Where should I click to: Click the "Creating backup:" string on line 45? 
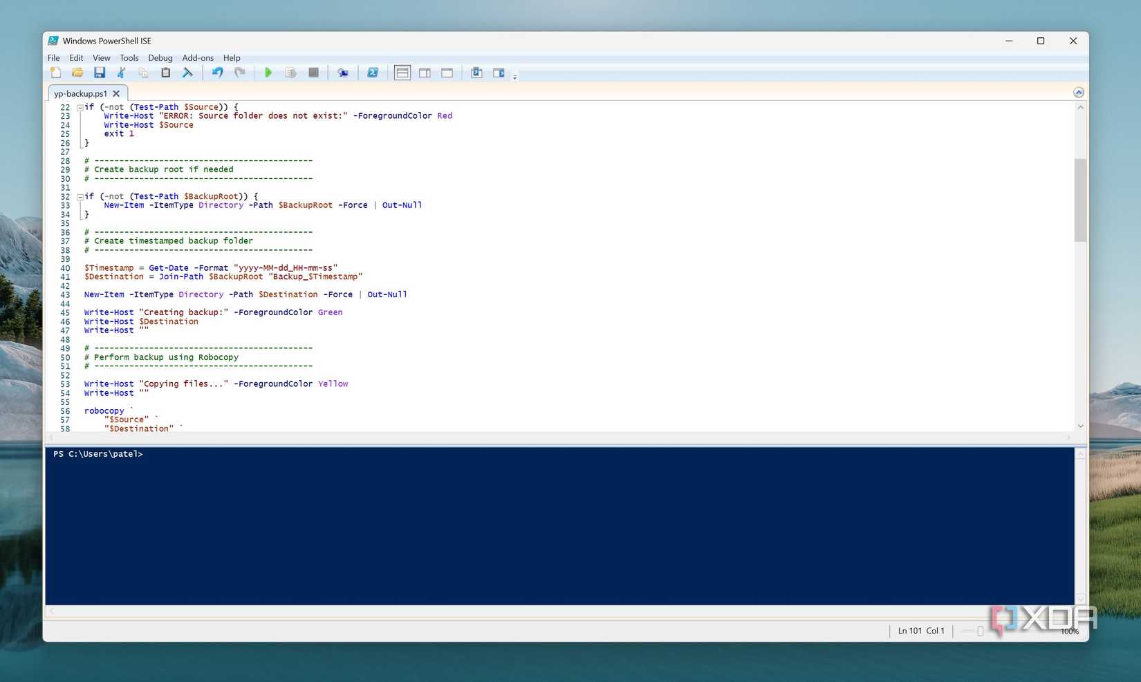[x=183, y=312]
